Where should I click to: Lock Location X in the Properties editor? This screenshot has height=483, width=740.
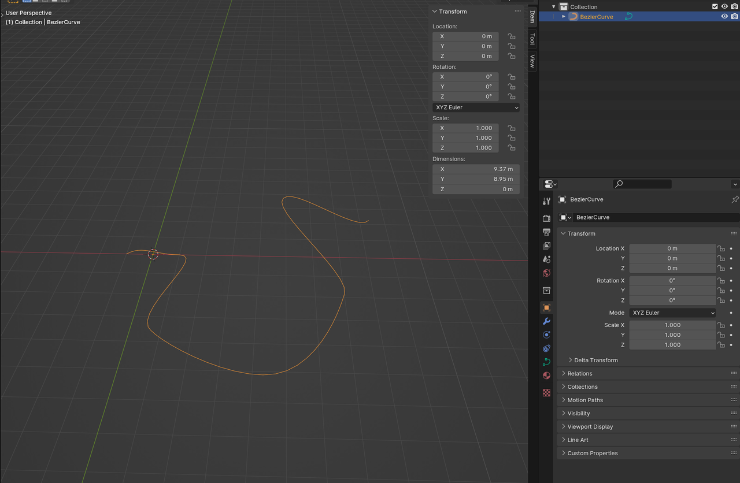721,248
